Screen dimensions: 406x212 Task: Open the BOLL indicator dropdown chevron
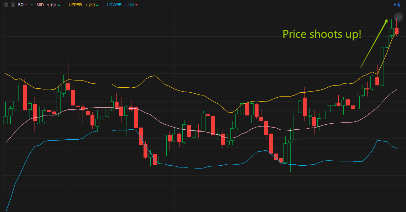(x=32, y=5)
